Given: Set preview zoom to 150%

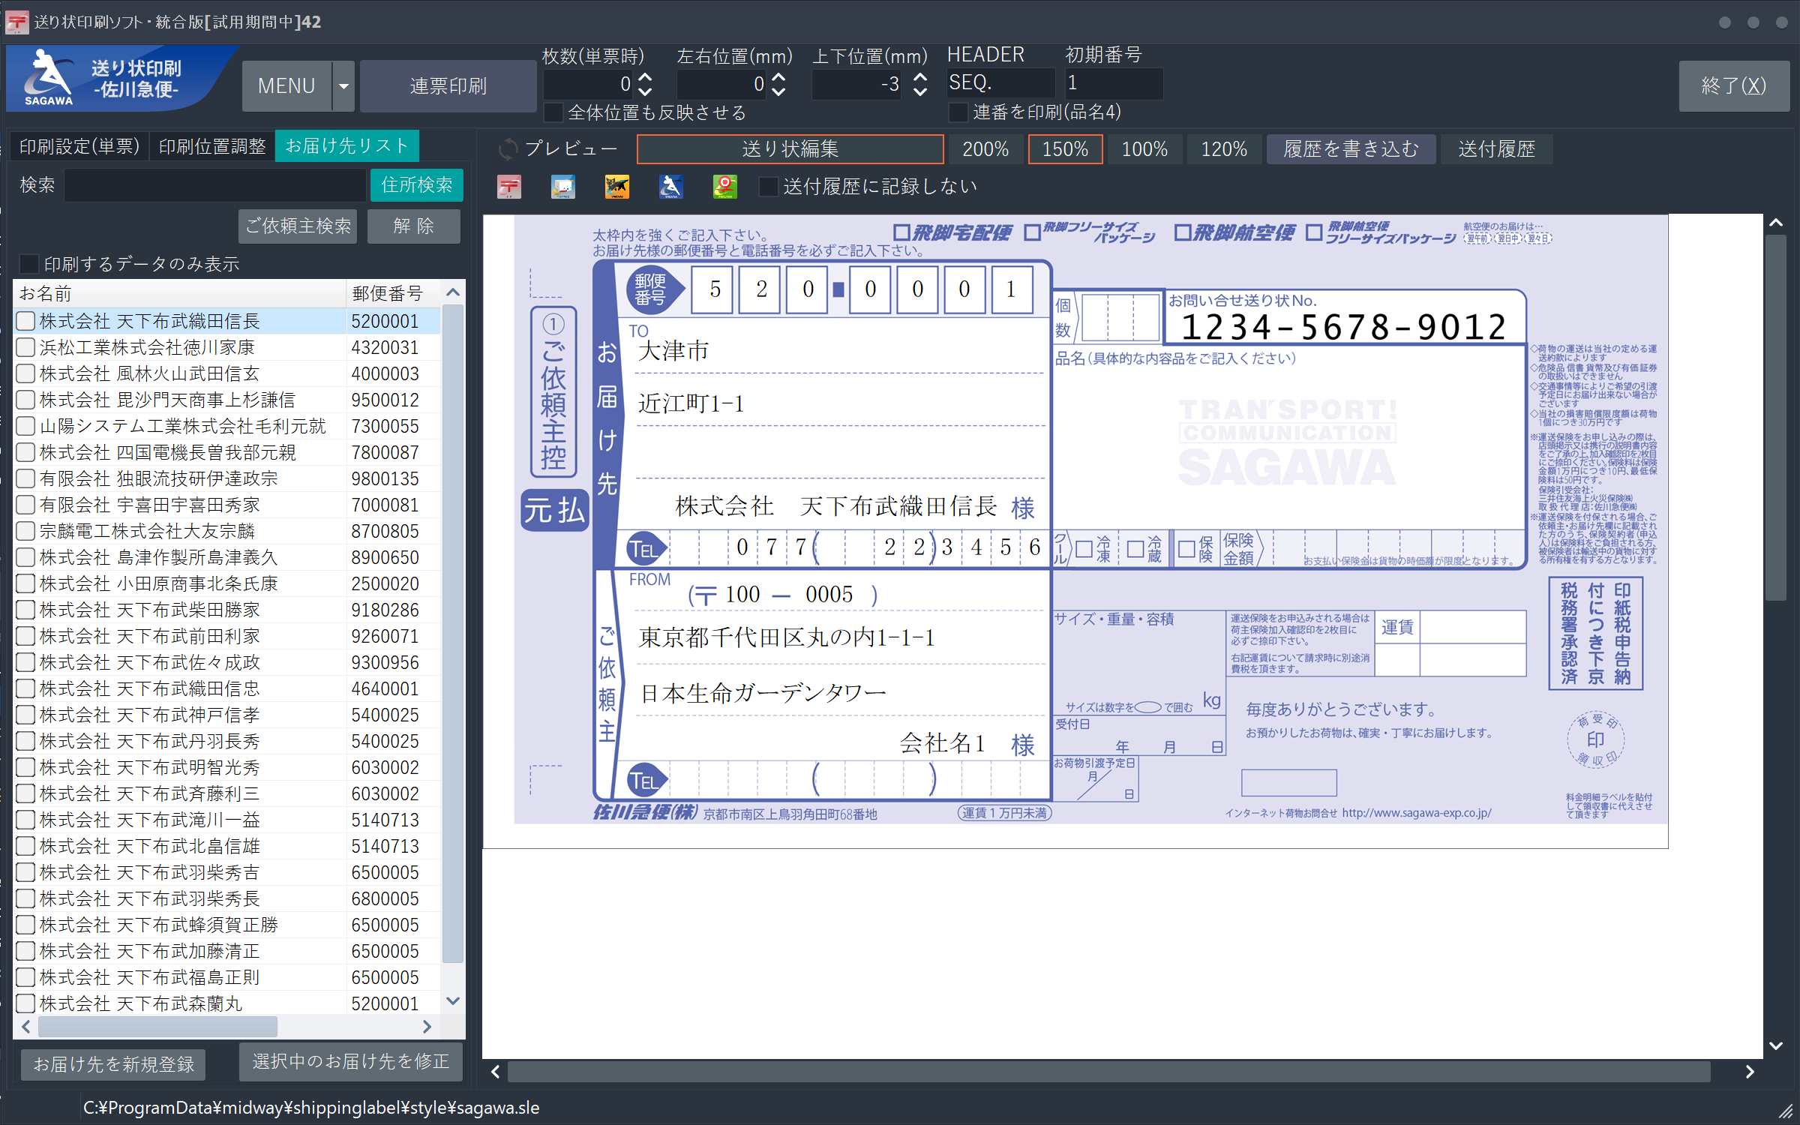Looking at the screenshot, I should [1065, 149].
